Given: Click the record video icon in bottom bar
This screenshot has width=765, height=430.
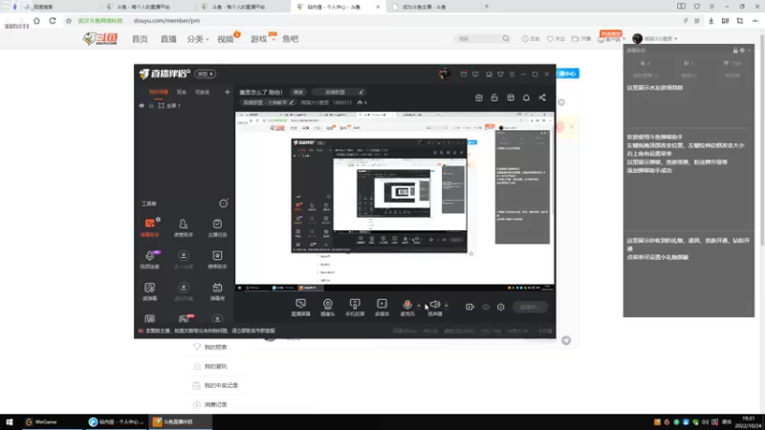Looking at the screenshot, I should (470, 307).
